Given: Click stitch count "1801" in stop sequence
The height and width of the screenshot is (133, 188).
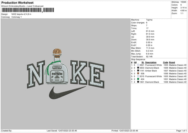Looking at the screenshot, I should (x=142, y=82).
